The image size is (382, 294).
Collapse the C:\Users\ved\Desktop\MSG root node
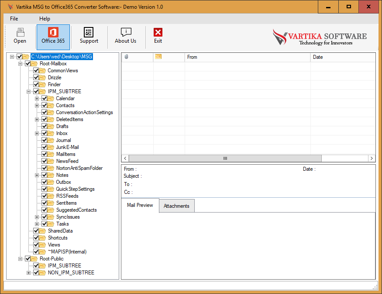[x=12, y=57]
